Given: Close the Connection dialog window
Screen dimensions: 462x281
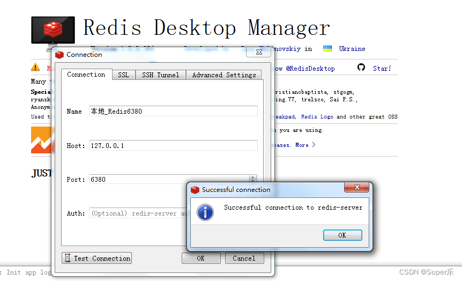Looking at the screenshot, I should click(x=259, y=52).
